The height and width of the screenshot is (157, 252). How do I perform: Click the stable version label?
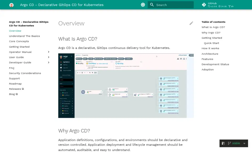coord(236,143)
